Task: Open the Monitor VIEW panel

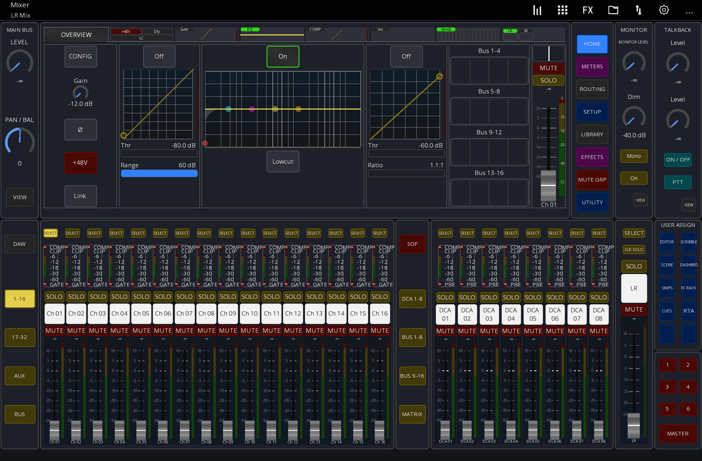Action: [640, 200]
